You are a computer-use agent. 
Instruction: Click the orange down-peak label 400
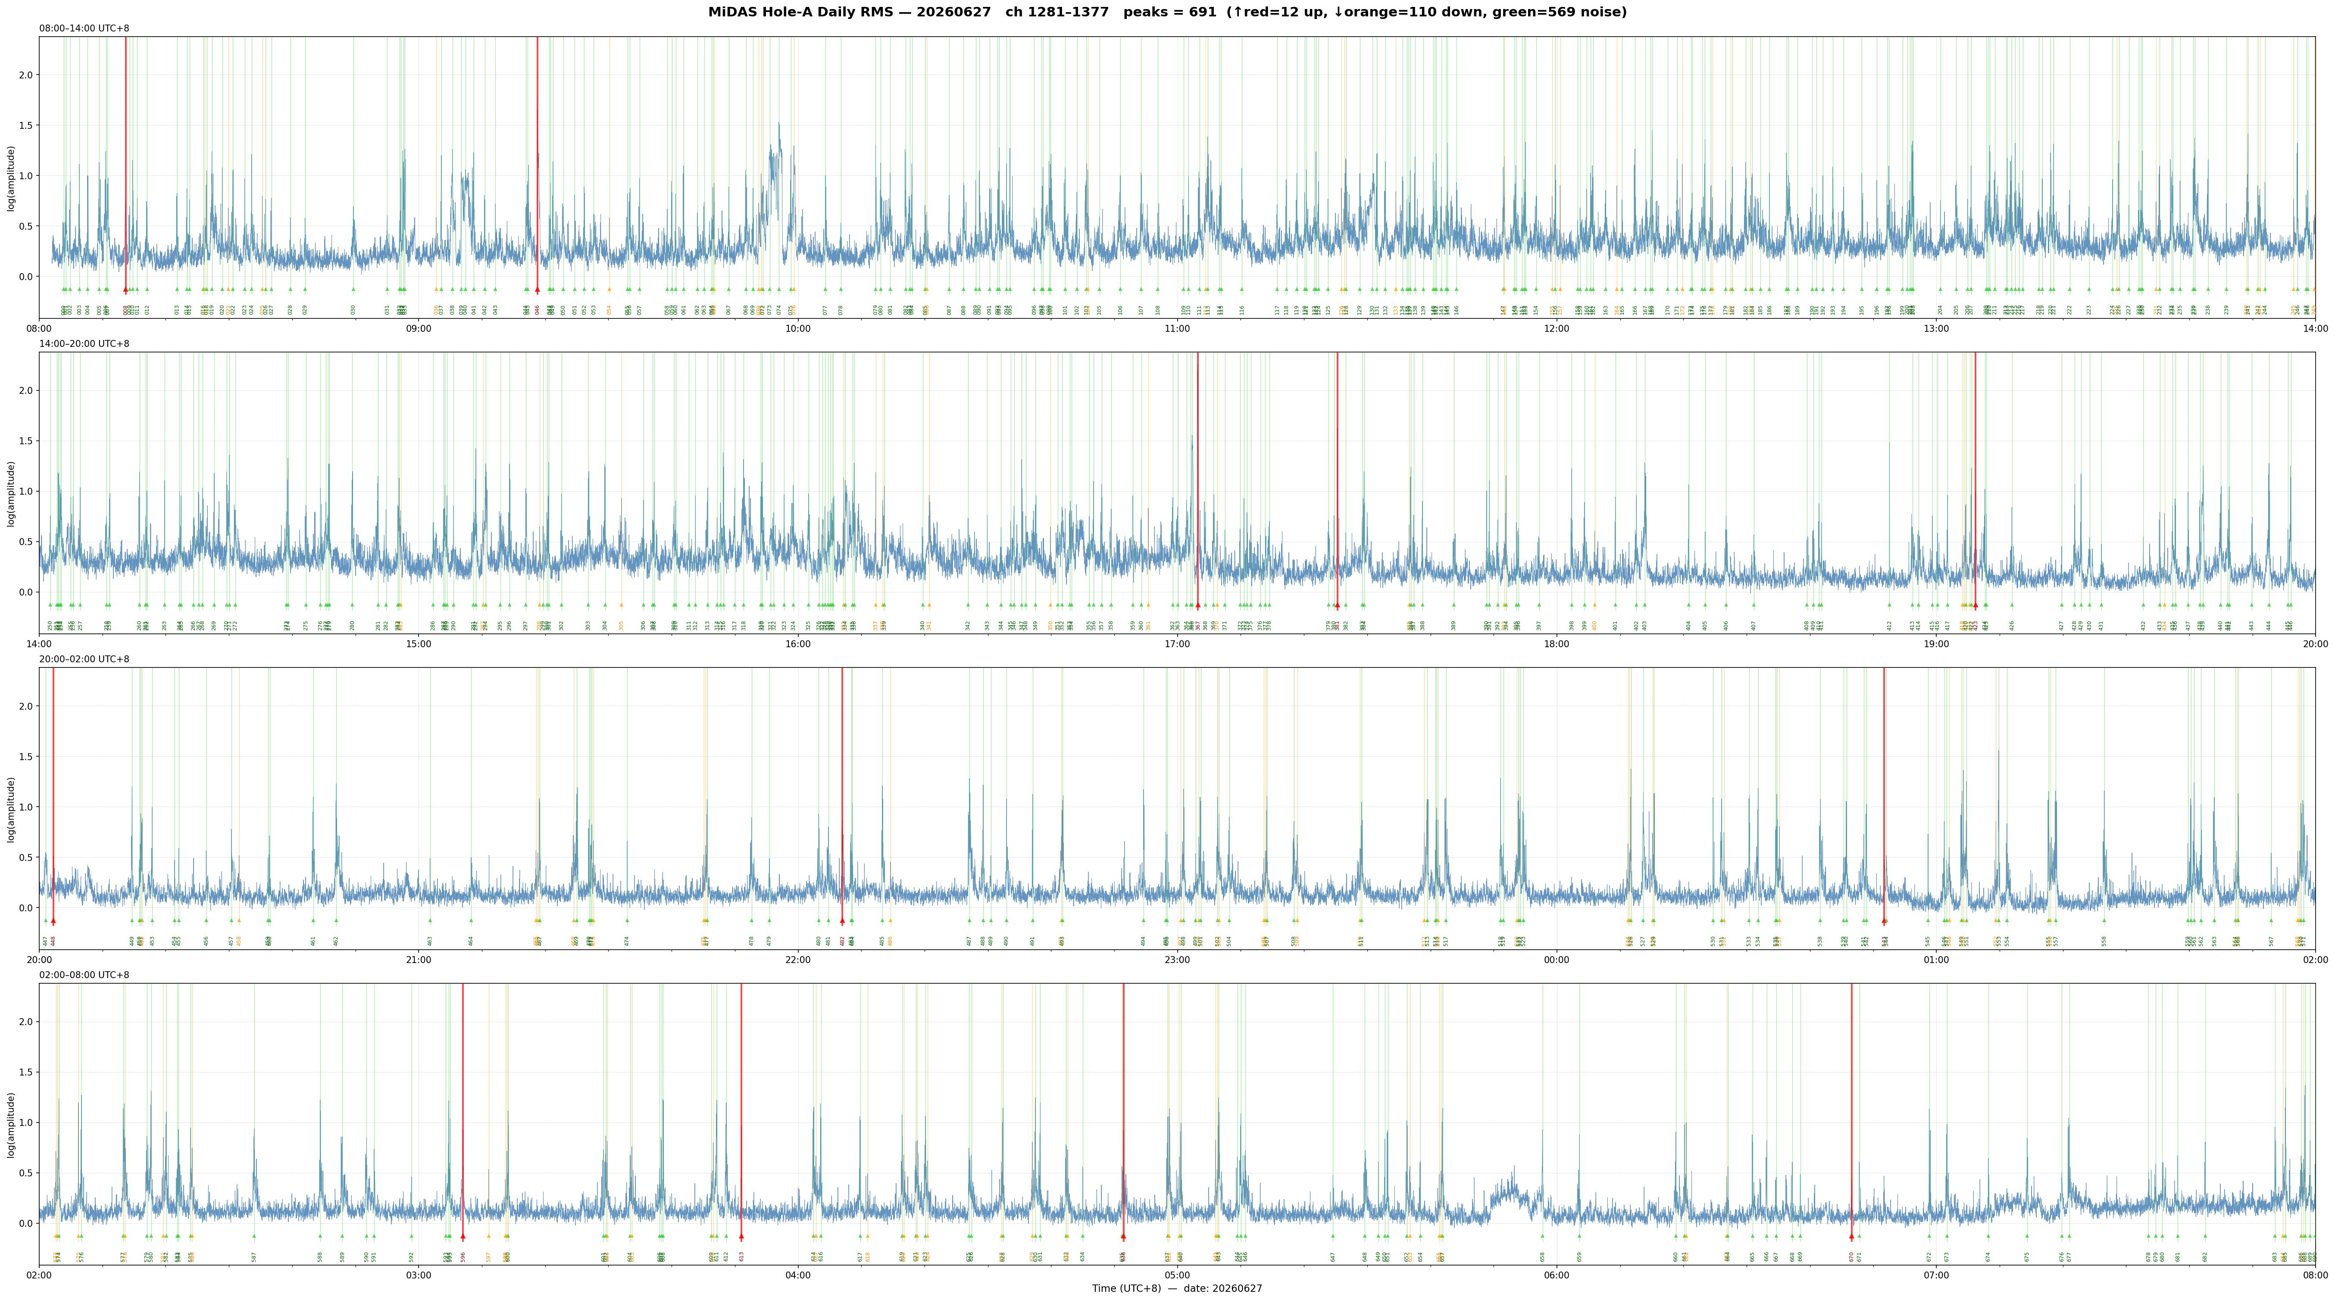(x=1594, y=625)
